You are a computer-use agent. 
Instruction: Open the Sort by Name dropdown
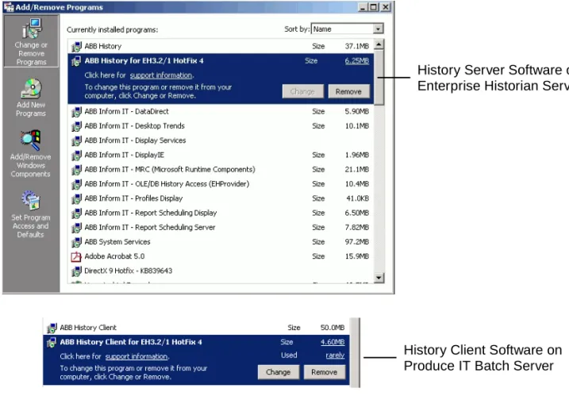click(x=348, y=29)
